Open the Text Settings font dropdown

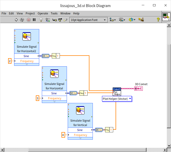pyautogui.click(x=88, y=20)
